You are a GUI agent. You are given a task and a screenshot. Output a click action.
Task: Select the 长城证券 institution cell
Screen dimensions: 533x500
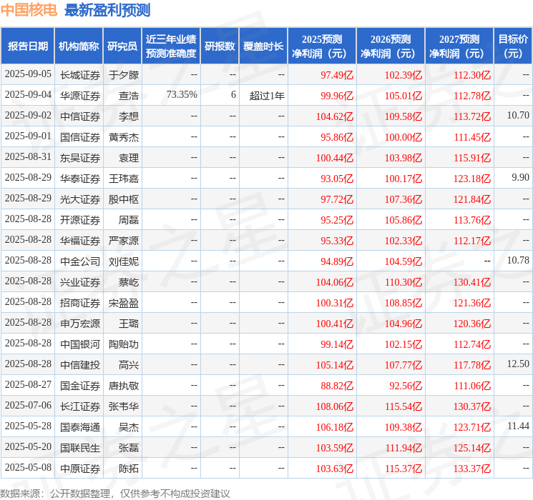tap(80, 75)
